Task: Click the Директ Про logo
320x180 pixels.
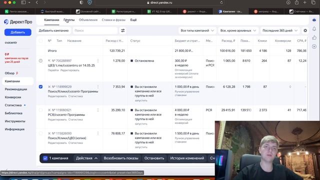Action: click(18, 22)
